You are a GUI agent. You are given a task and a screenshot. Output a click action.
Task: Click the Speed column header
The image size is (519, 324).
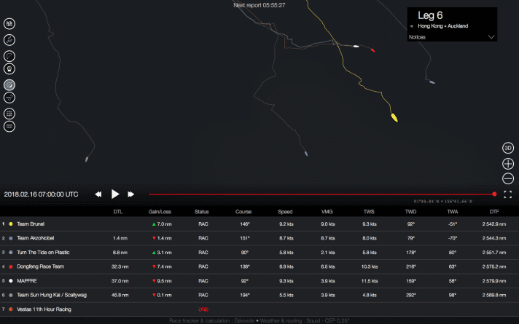[285, 212]
